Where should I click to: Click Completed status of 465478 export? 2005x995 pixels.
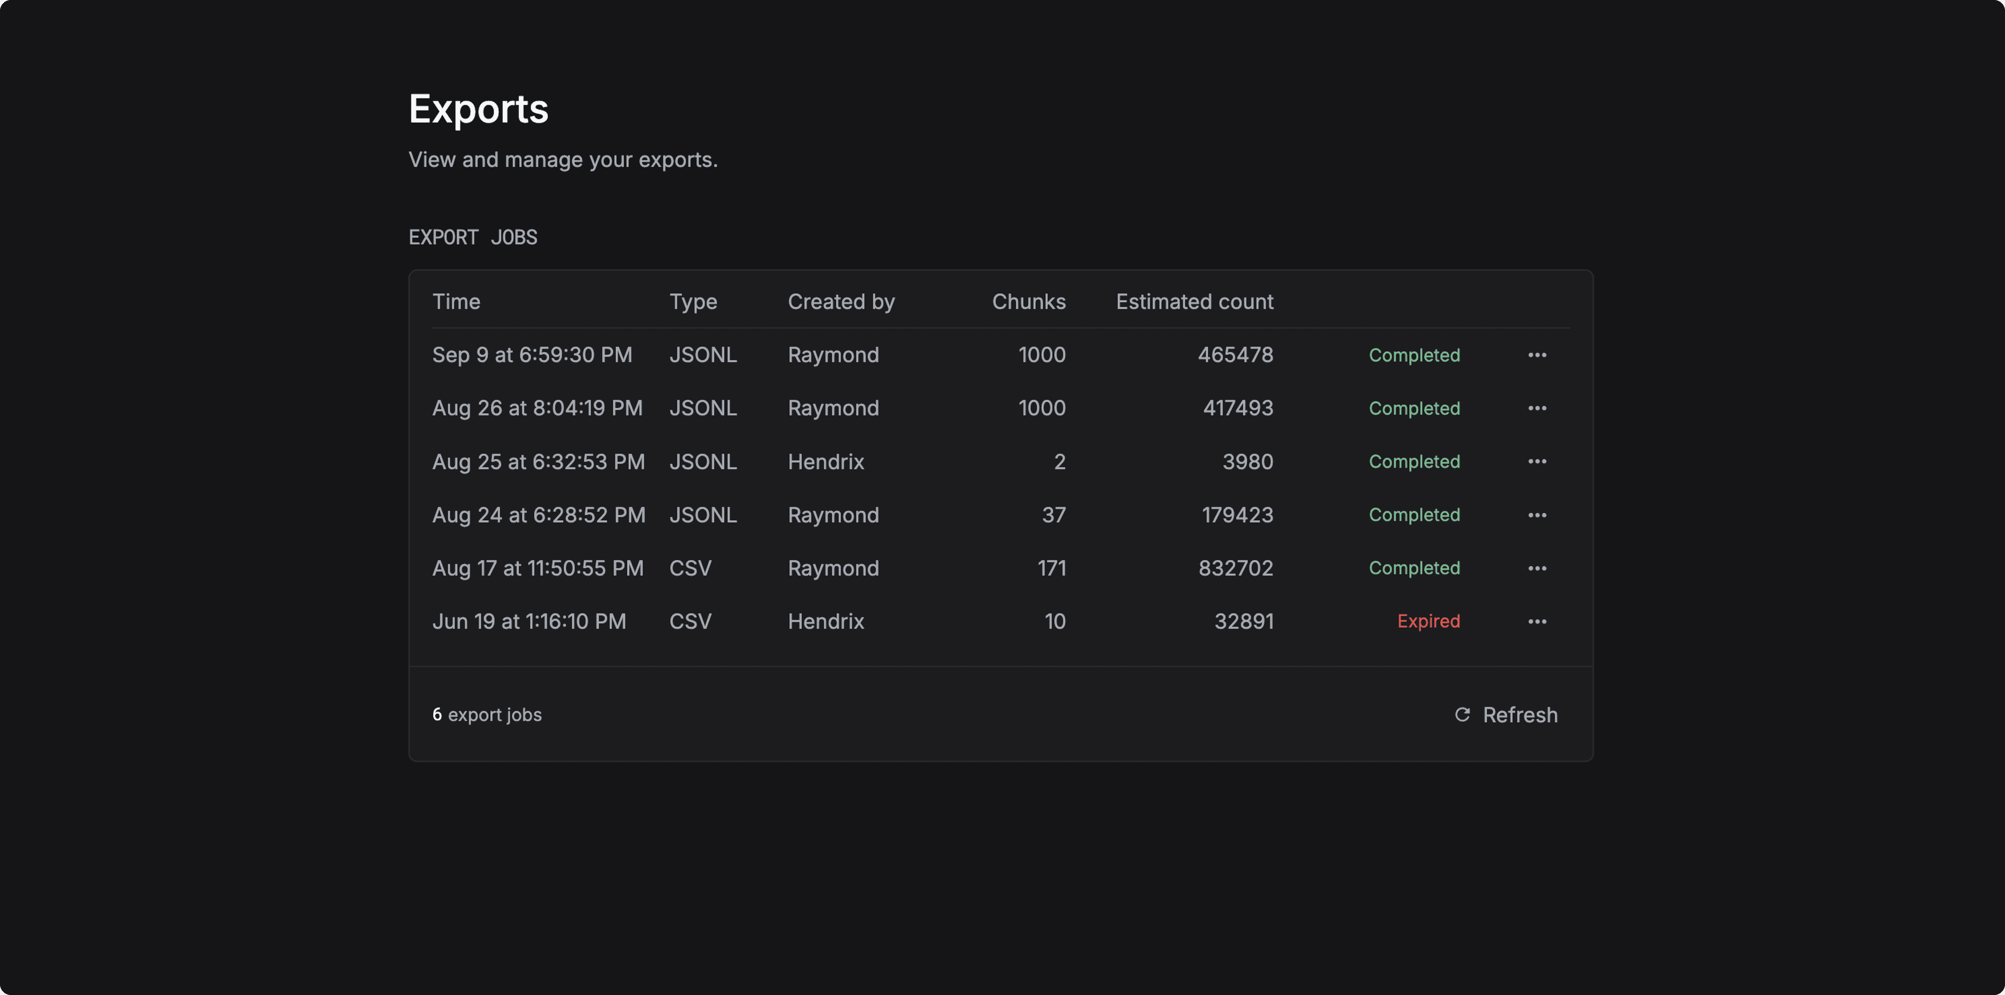1413,355
